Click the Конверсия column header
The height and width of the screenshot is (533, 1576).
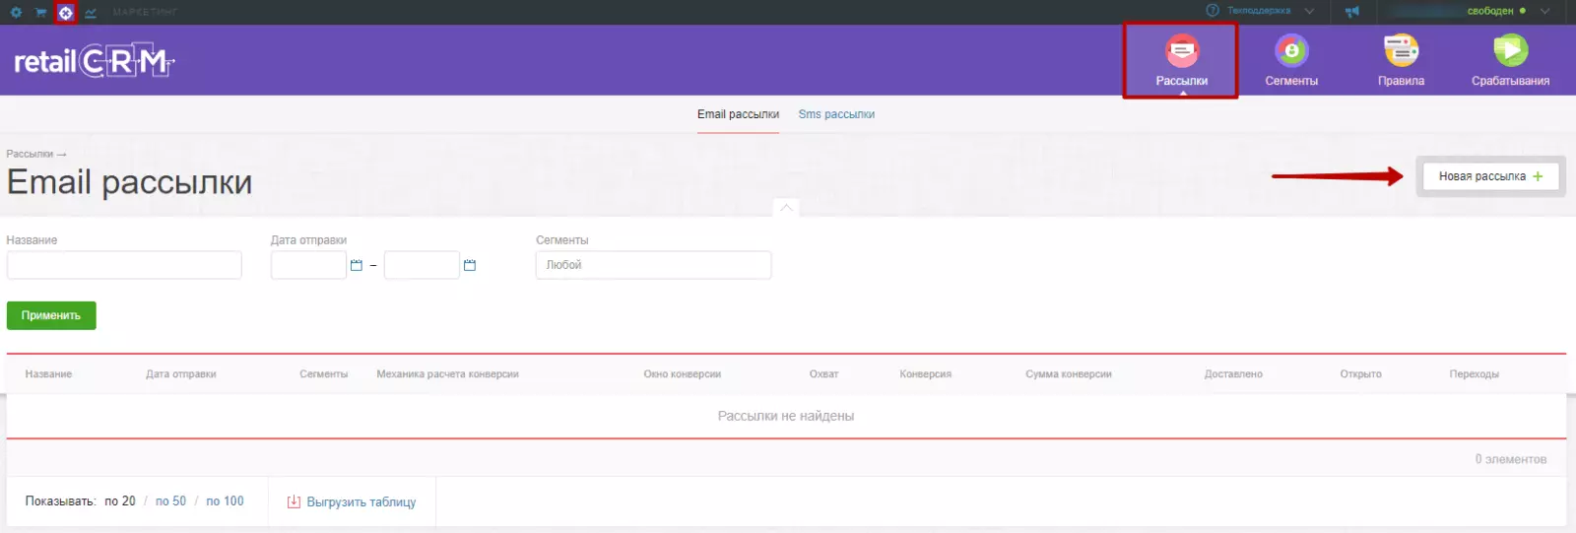click(x=925, y=374)
